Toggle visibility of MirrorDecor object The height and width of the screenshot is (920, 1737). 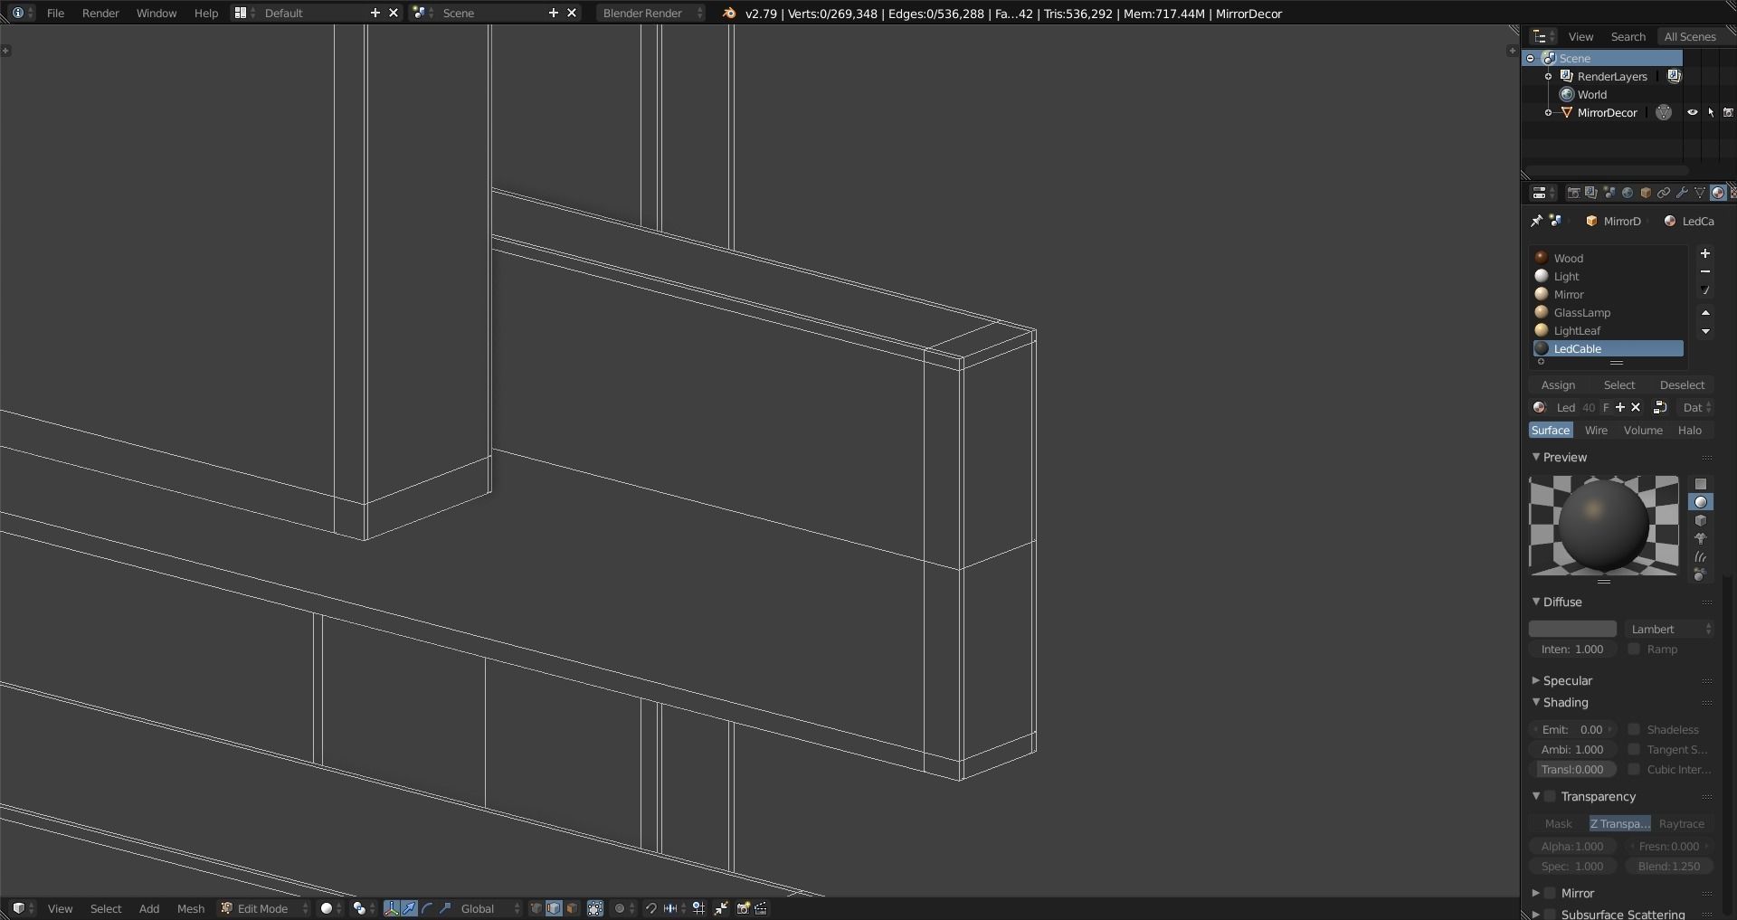coord(1692,112)
